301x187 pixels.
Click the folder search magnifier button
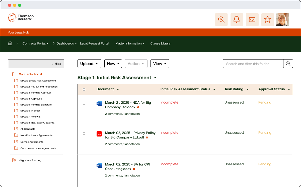pos(288,64)
